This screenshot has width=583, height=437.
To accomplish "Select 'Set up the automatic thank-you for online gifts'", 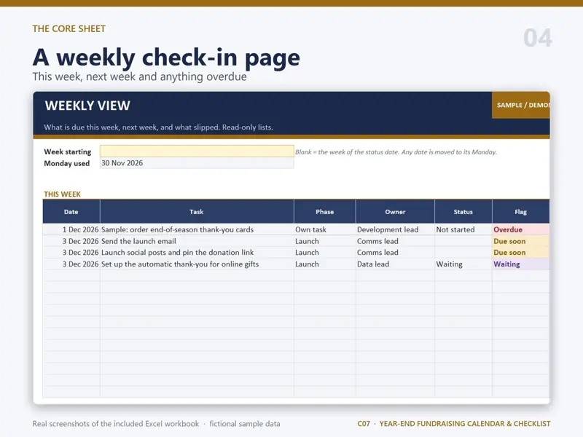I will tap(197, 264).
